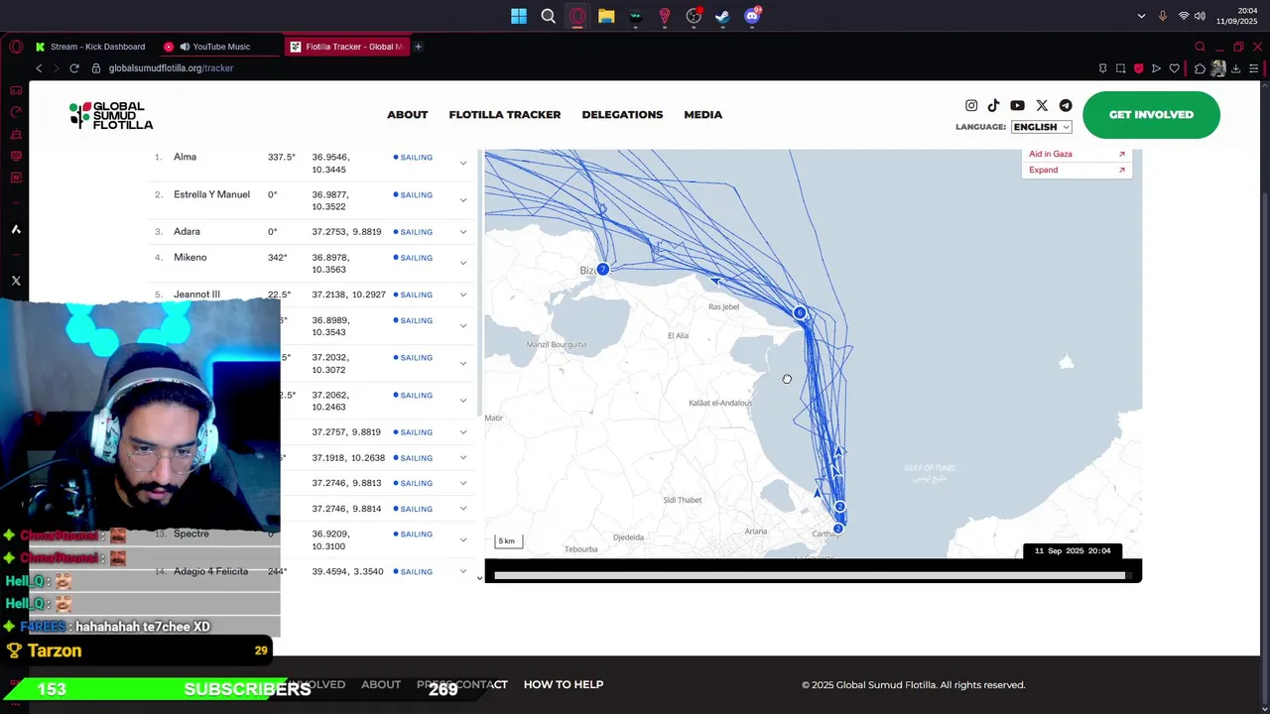The width and height of the screenshot is (1270, 714).
Task: Go back to the previous page
Action: [39, 68]
